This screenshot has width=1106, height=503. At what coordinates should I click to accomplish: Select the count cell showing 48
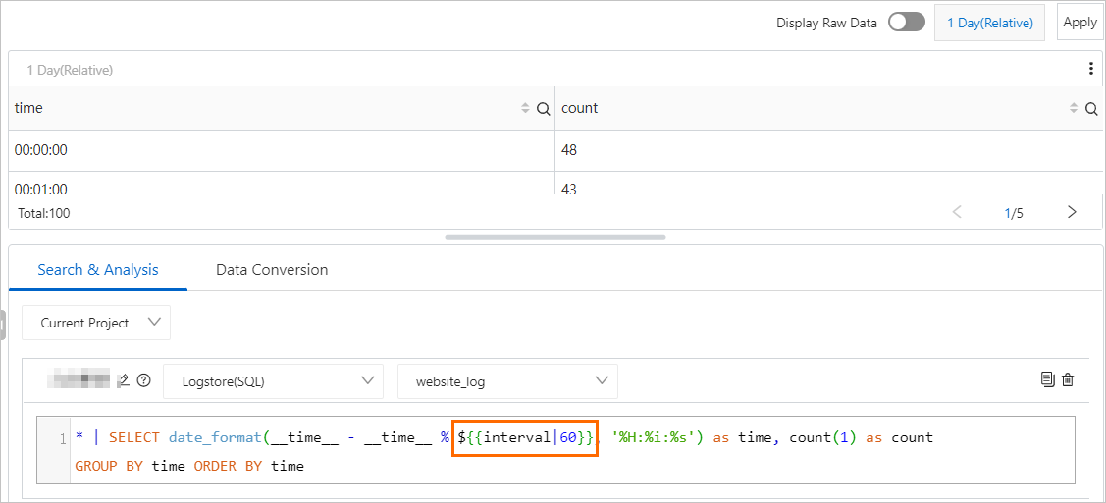pyautogui.click(x=829, y=150)
